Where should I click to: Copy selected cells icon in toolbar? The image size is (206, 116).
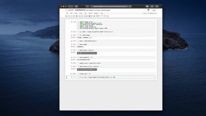(74, 16)
